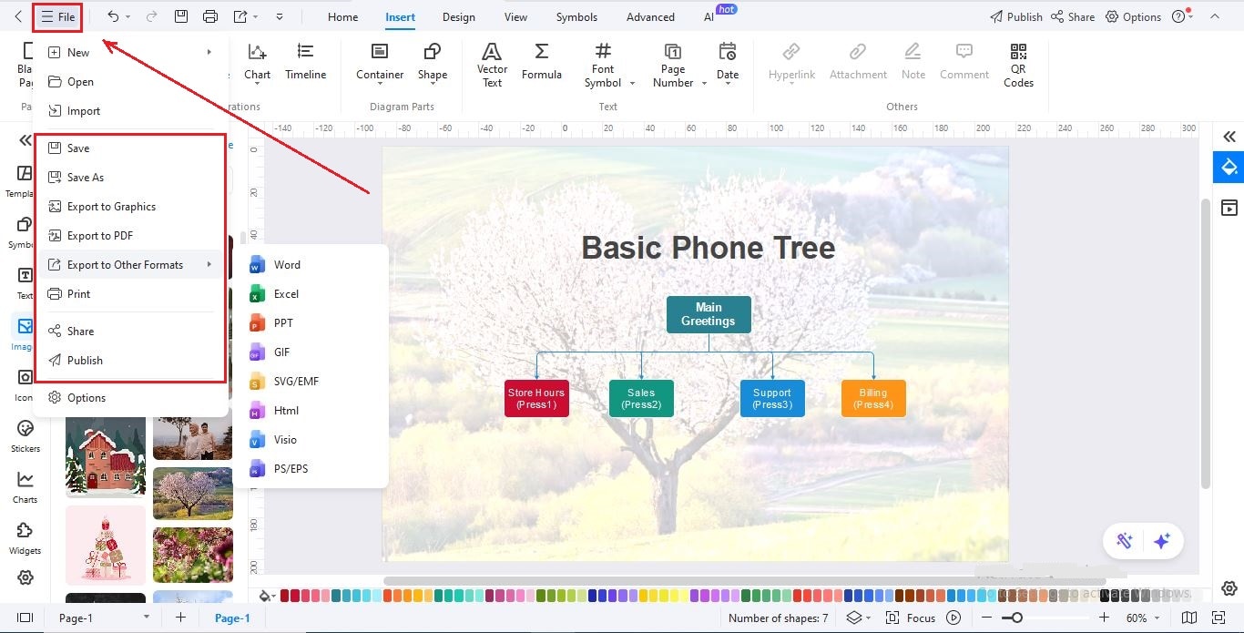Click the Undo arrow icon
This screenshot has width=1244, height=633.
113,16
